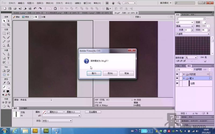
Task: Collapse the 层 1 folder triangle
Action: [x=184, y=78]
